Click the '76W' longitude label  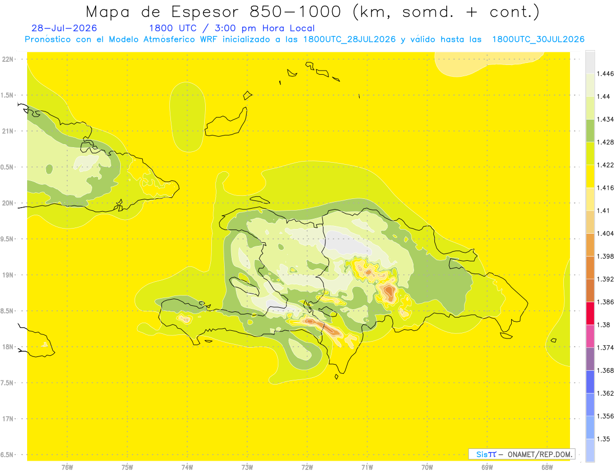point(67,467)
